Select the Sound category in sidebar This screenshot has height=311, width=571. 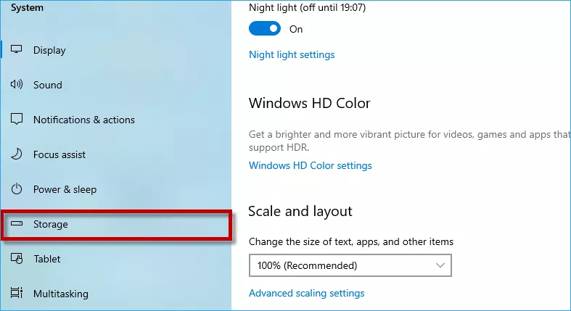click(x=48, y=85)
